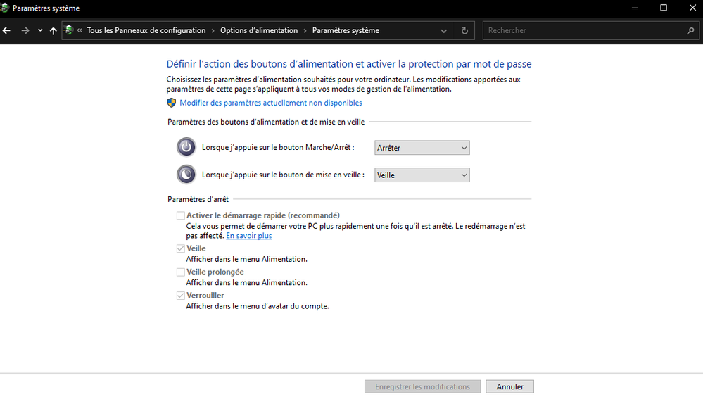Click the magnifying glass search icon
The width and height of the screenshot is (703, 397).
click(x=690, y=30)
